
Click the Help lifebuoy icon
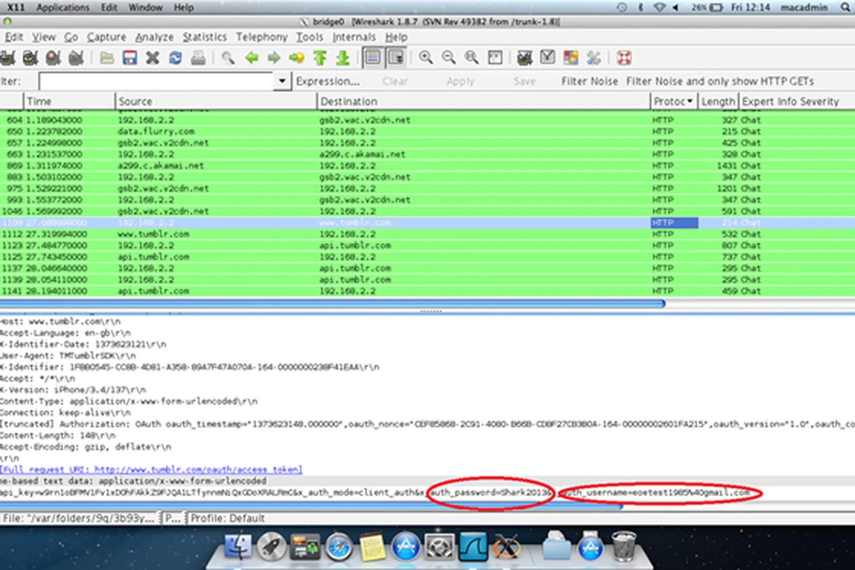point(624,58)
